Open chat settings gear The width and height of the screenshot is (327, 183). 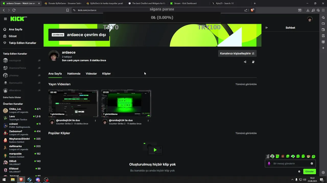pyautogui.click(x=299, y=171)
